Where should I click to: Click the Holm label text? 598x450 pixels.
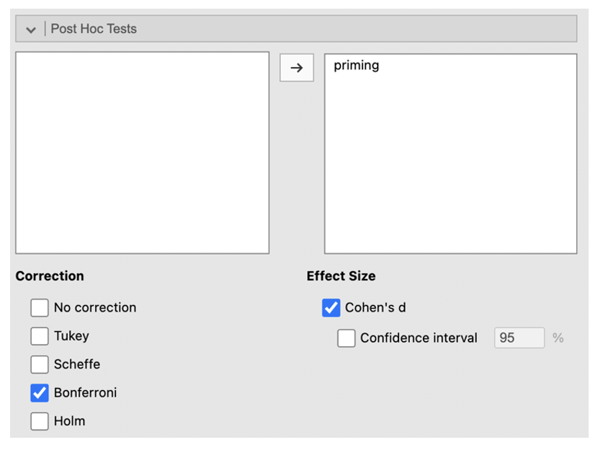click(x=69, y=421)
